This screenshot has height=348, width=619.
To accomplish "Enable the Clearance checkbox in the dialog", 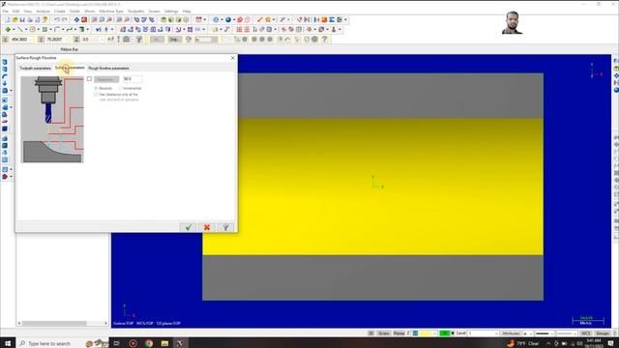I will [89, 79].
